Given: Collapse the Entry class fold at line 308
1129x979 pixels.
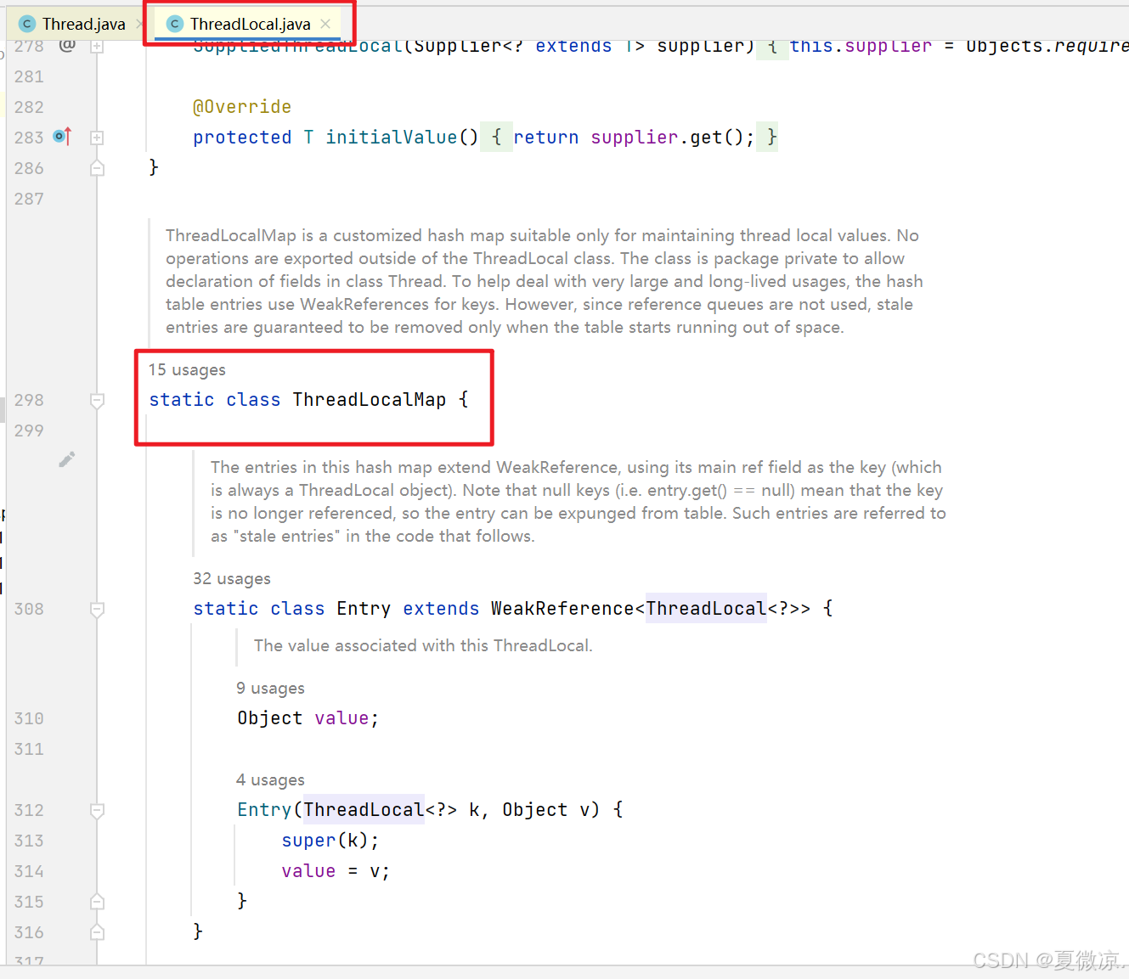Looking at the screenshot, I should [x=96, y=609].
